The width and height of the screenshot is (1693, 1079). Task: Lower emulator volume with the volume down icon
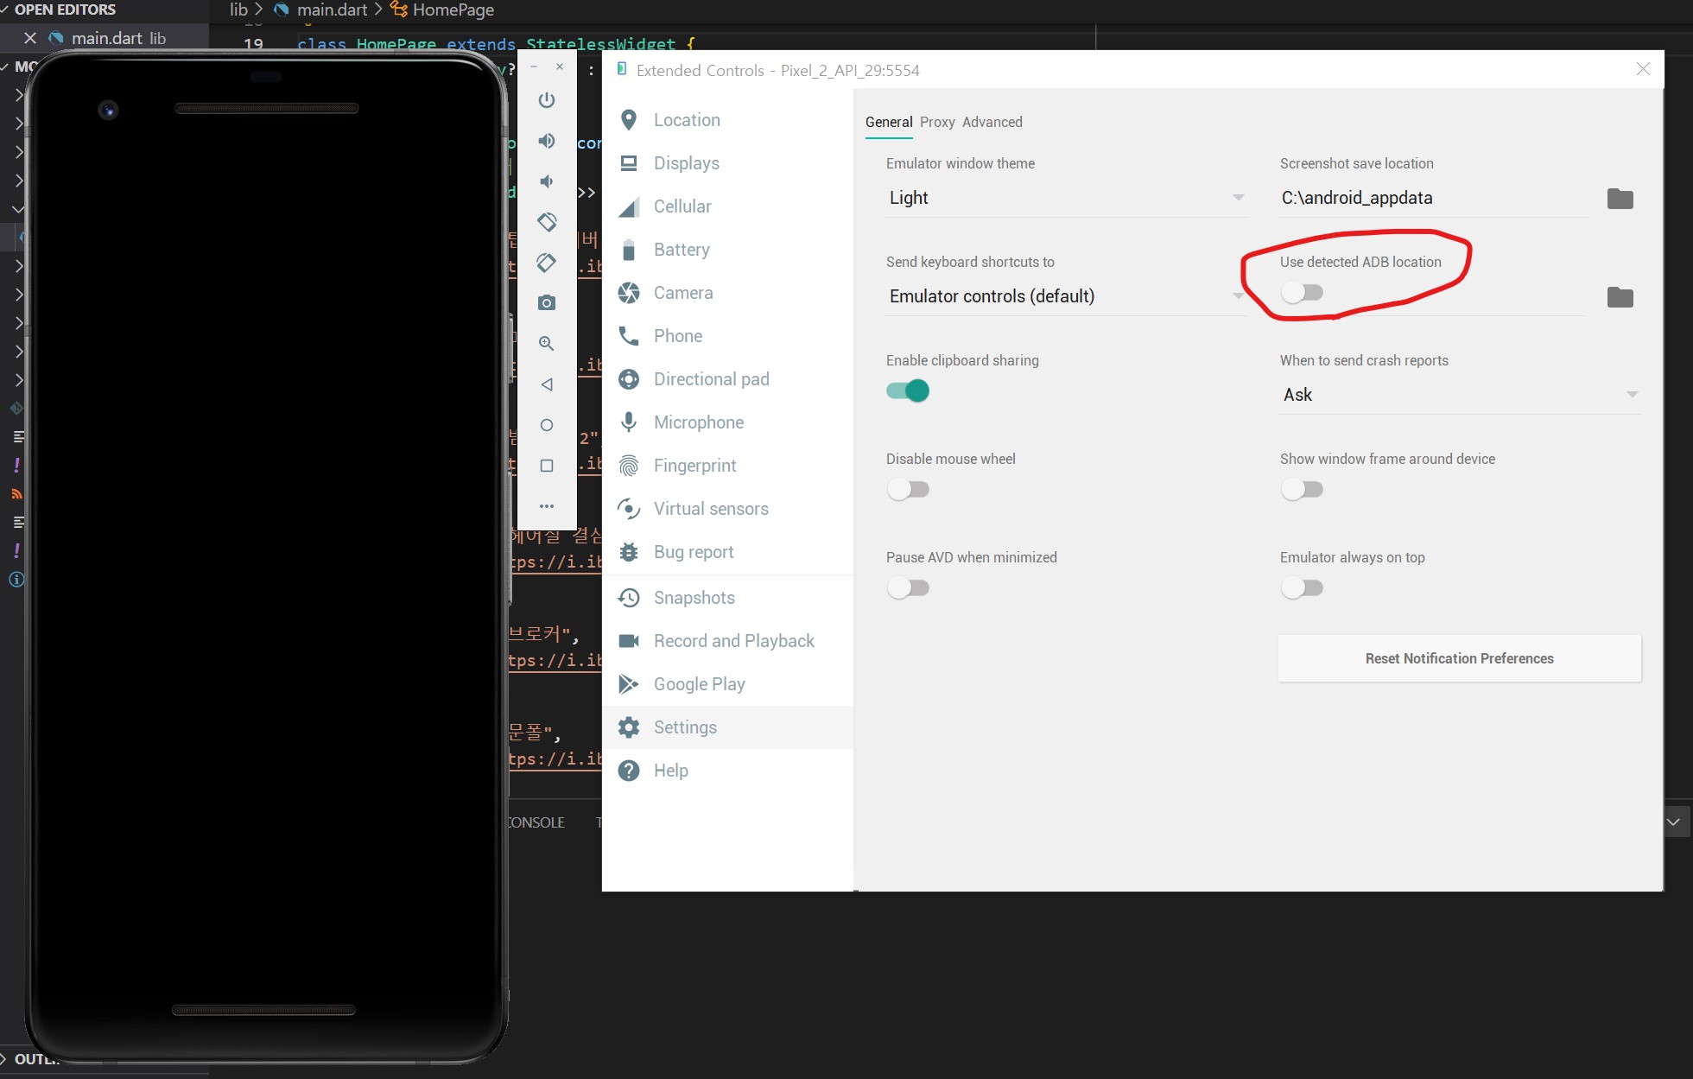point(547,181)
